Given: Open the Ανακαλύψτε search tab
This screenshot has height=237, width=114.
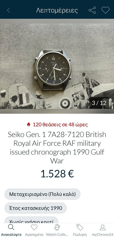Looking at the screenshot, I should [11, 230].
